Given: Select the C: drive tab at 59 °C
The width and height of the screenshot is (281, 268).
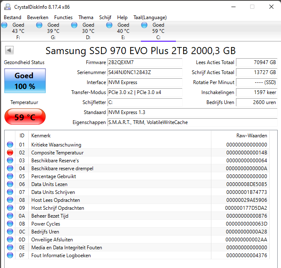Looking at the screenshot, I should click(158, 31).
